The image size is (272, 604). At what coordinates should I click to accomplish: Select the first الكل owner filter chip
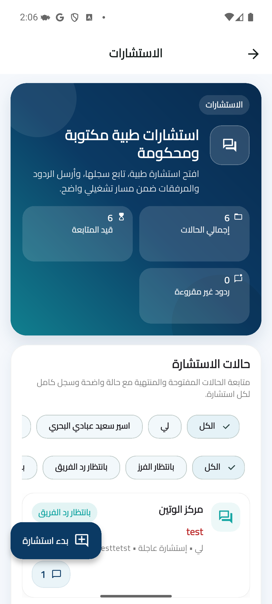pos(213,427)
